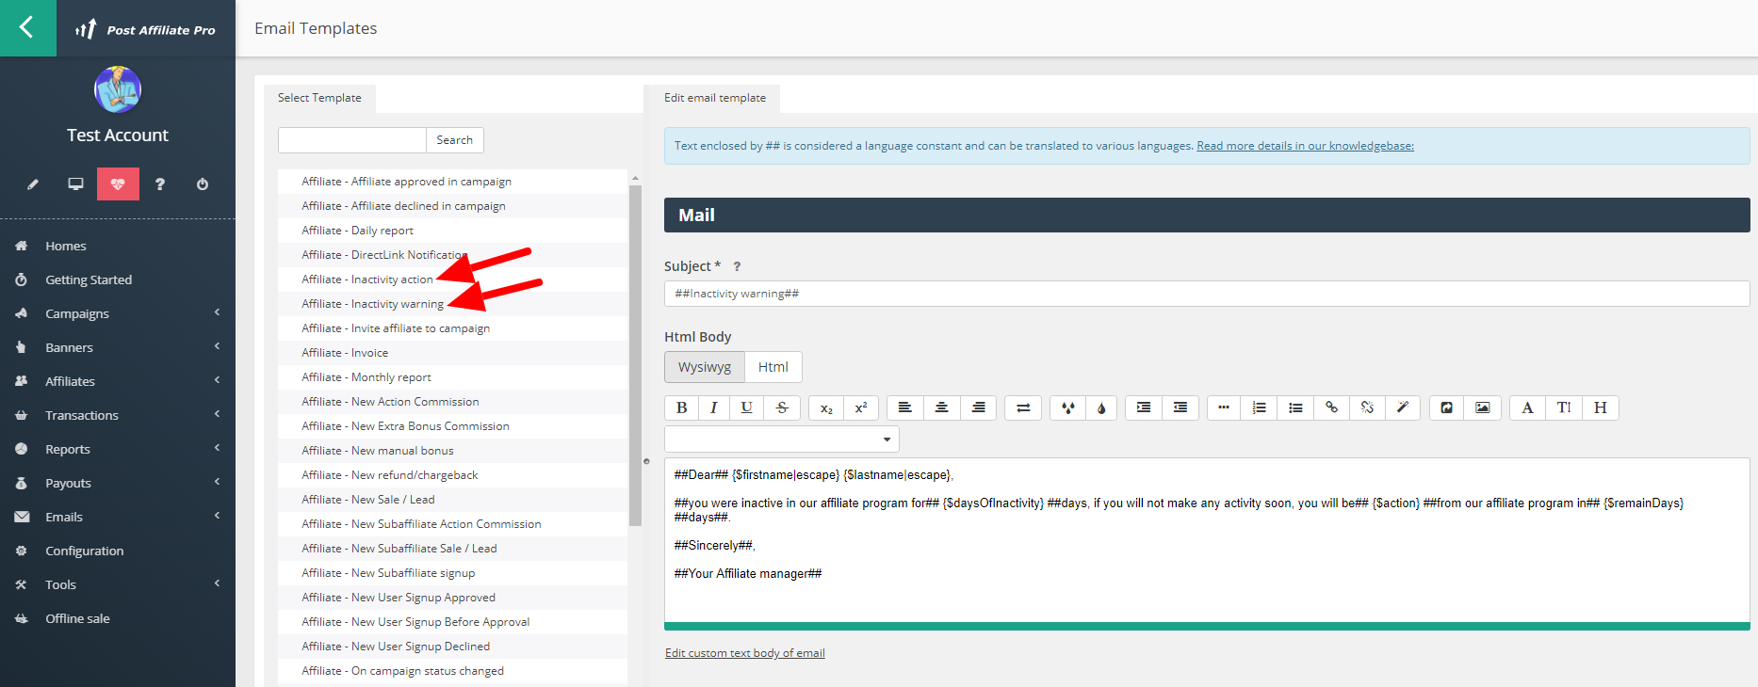
Task: Open help via the question mark icon in sidebar
Action: pyautogui.click(x=160, y=184)
